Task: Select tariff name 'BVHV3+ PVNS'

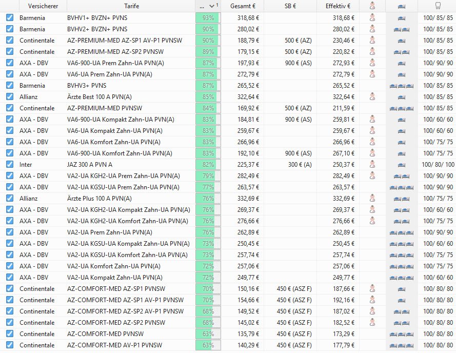Action: 87,86
